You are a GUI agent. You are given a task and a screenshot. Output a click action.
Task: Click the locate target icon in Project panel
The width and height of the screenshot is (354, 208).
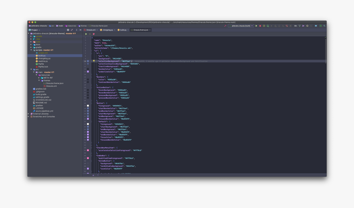68,30
